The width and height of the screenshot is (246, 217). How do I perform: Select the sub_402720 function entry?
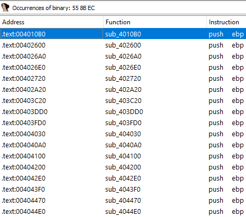click(x=123, y=79)
